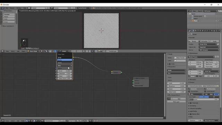Click the Translate tool button
This screenshot has height=125, width=222.
point(9,15)
